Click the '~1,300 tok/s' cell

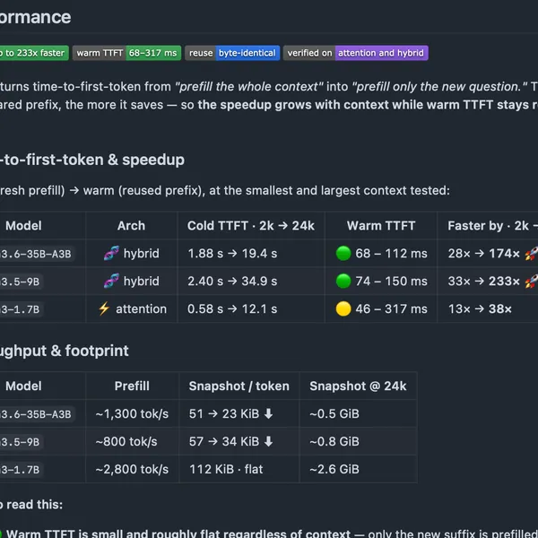coord(132,413)
